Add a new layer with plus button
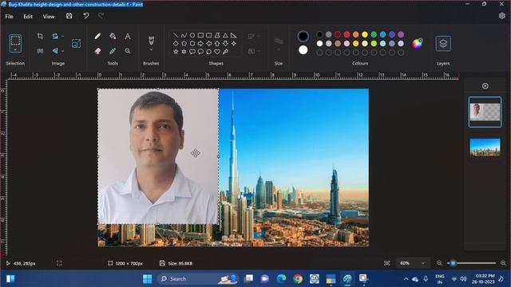The height and width of the screenshot is (287, 511). click(x=485, y=86)
